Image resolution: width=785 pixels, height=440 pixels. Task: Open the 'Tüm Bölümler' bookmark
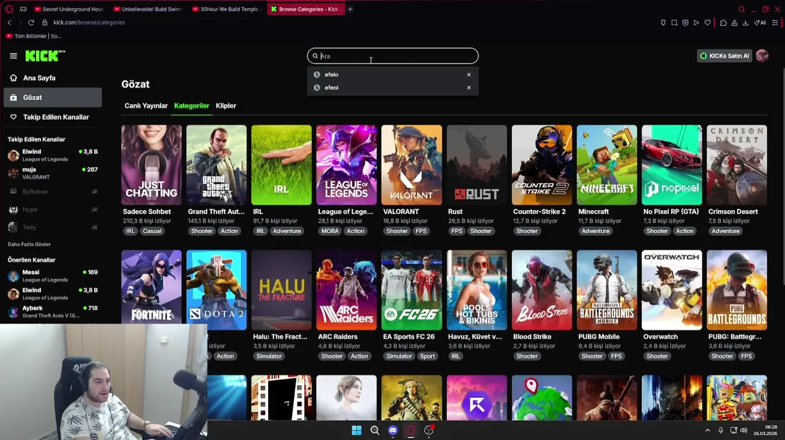pyautogui.click(x=34, y=36)
